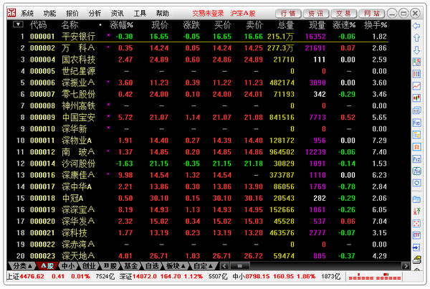Click the printer-like icon in sidebar
The image size is (430, 289).
click(417, 260)
